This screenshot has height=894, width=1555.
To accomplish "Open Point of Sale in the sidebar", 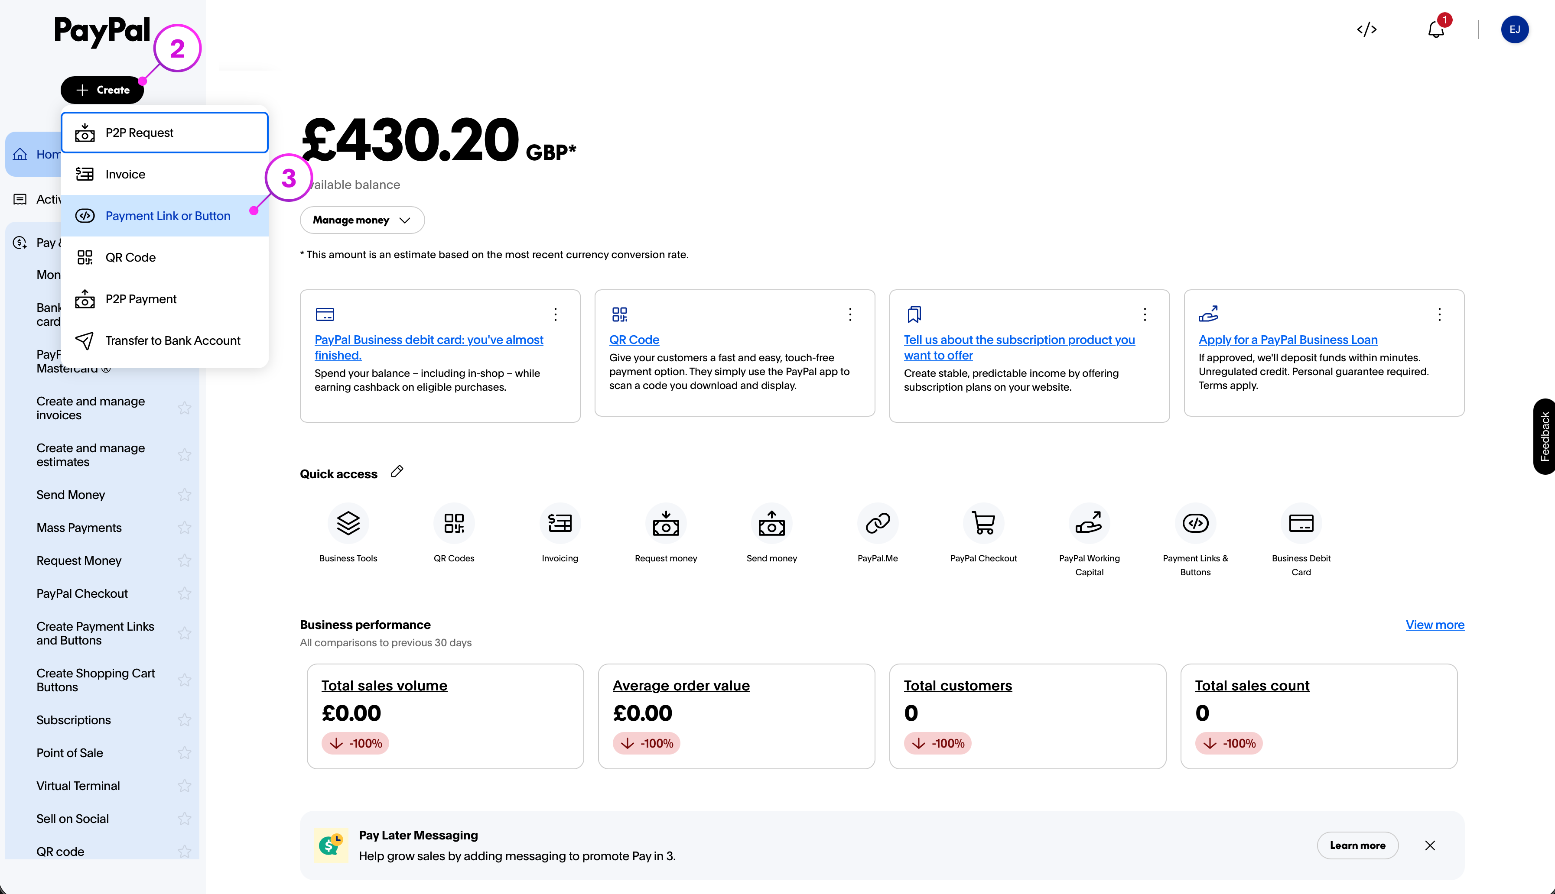I will coord(69,753).
